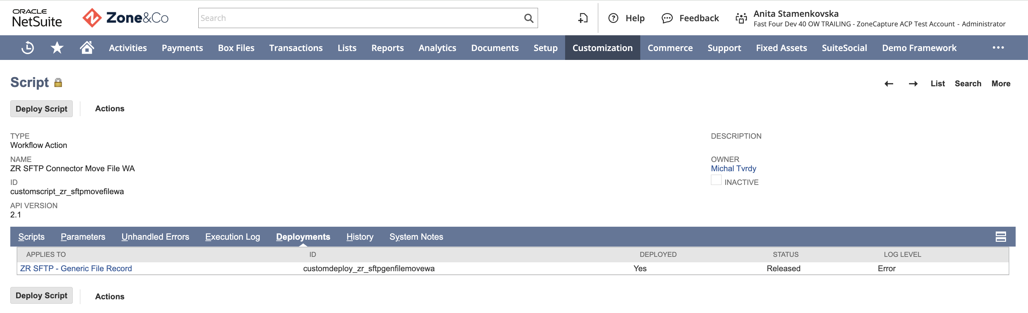Click the Help question mark icon
This screenshot has width=1028, height=313.
coord(613,18)
